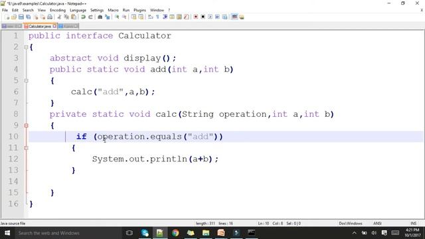Click the Save All toolbar icon
Screen dimensions: 425x239
[x=28, y=17]
